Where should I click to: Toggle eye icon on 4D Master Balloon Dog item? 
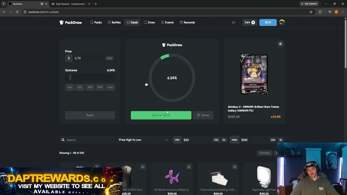[189, 167]
